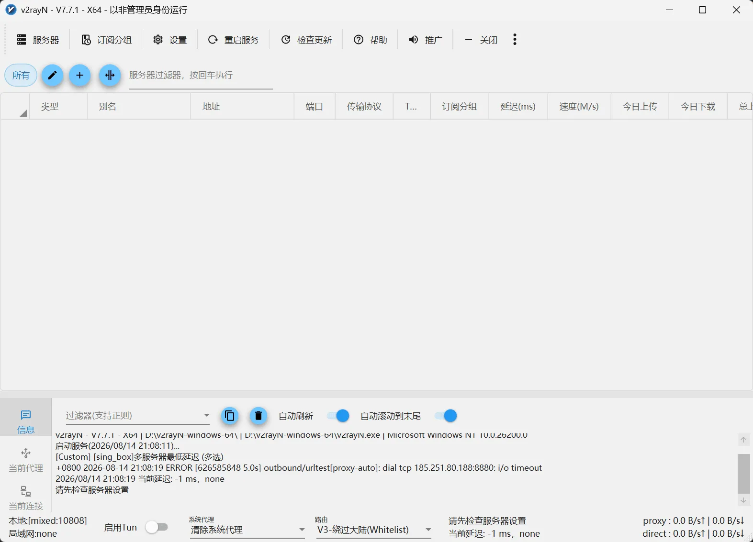Click the proxy speed status text

[x=693, y=520]
